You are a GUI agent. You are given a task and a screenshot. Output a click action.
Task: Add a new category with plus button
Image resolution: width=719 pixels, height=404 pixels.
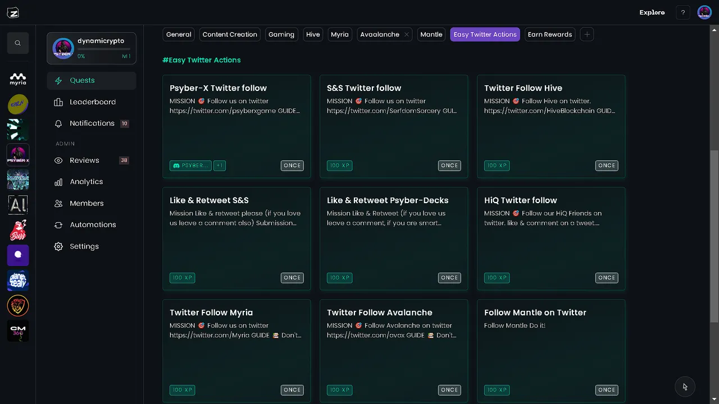pyautogui.click(x=587, y=34)
